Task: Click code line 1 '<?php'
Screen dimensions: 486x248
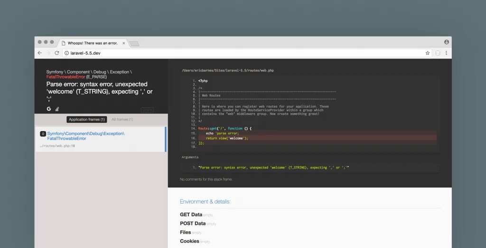Action: click(203, 81)
